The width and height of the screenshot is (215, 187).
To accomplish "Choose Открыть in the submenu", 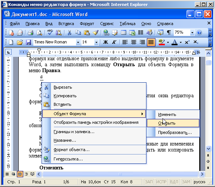I will point(173,123).
